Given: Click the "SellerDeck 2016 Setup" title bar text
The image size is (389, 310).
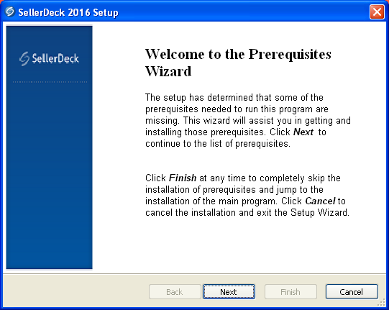Looking at the screenshot, I should [68, 12].
